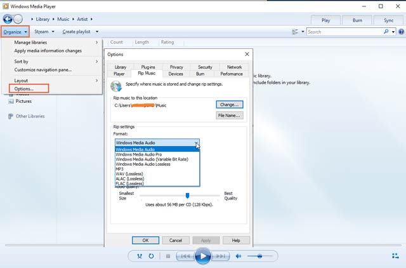Image resolution: width=406 pixels, height=268 pixels.
Task: Open the Stream dropdown menu
Action: [44, 32]
